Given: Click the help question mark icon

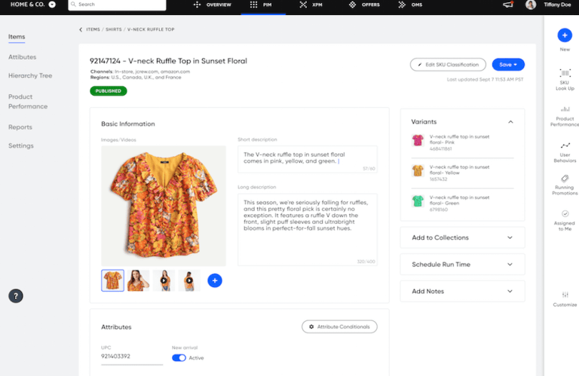Looking at the screenshot, I should (x=16, y=295).
